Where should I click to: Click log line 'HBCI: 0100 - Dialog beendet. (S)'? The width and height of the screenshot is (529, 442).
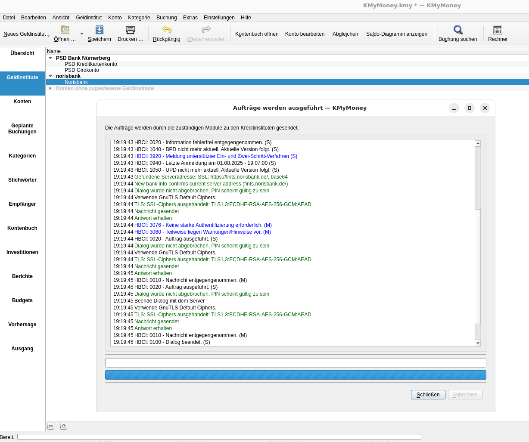point(172,342)
